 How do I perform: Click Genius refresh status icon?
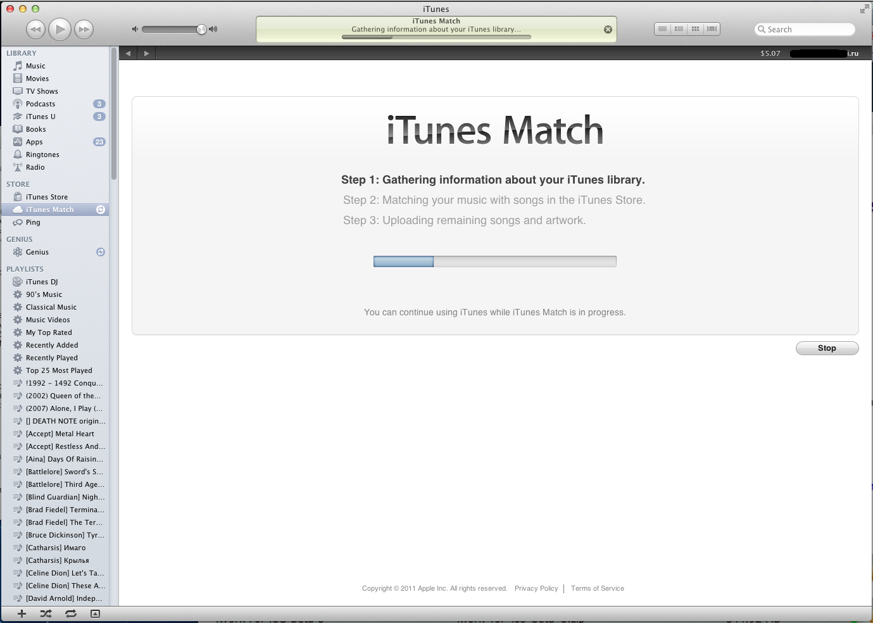100,252
